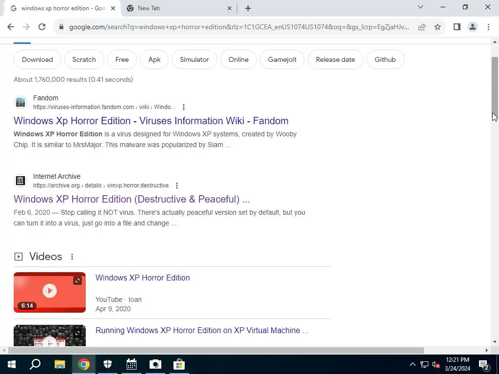This screenshot has height=374, width=499.
Task: Filter results by Scratch chip
Action: coord(84,59)
